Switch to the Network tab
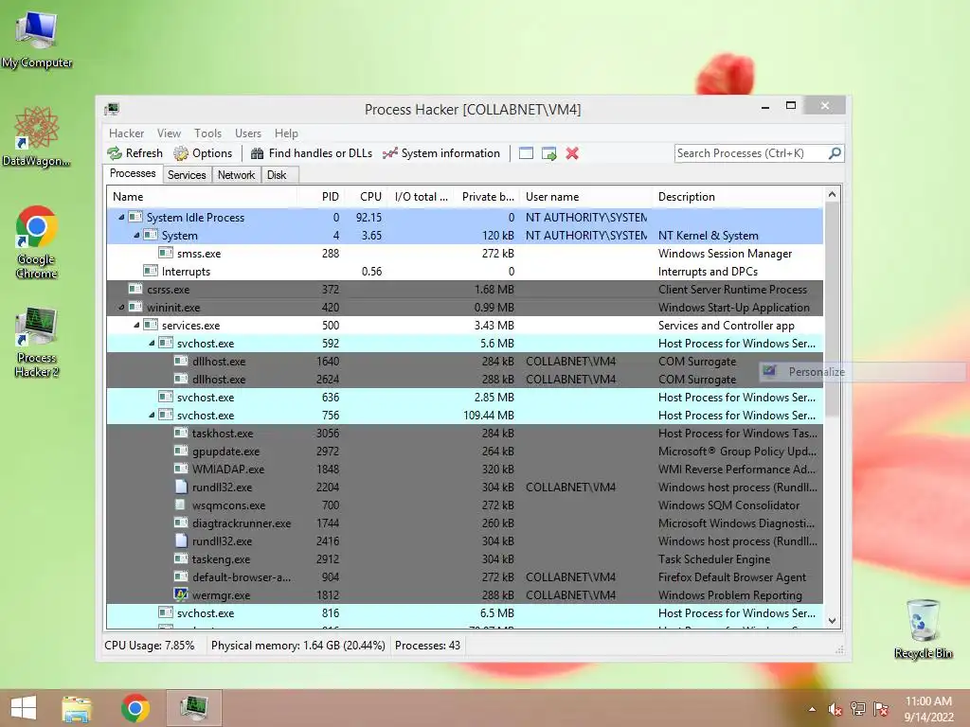 (236, 175)
